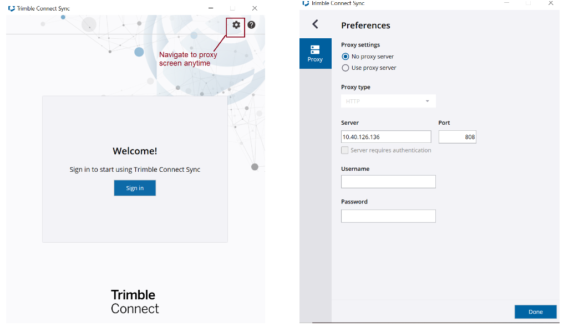Close the Preferences window

[x=551, y=3]
